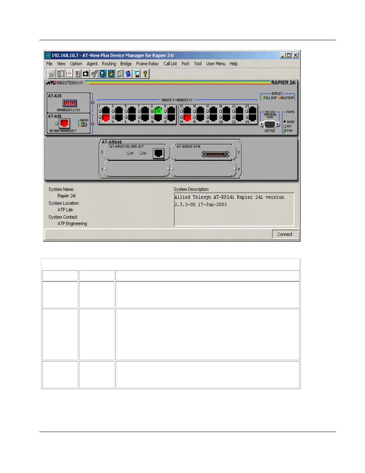
Task: Select red port 14 on the switch
Action: point(187,117)
